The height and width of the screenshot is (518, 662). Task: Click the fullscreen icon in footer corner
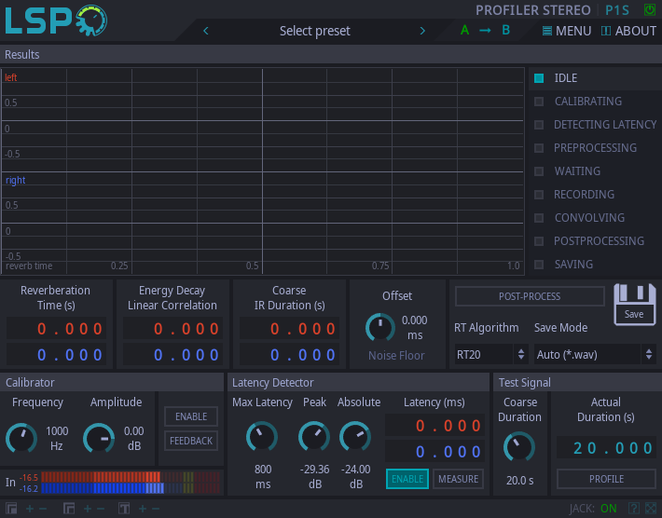pyautogui.click(x=651, y=509)
